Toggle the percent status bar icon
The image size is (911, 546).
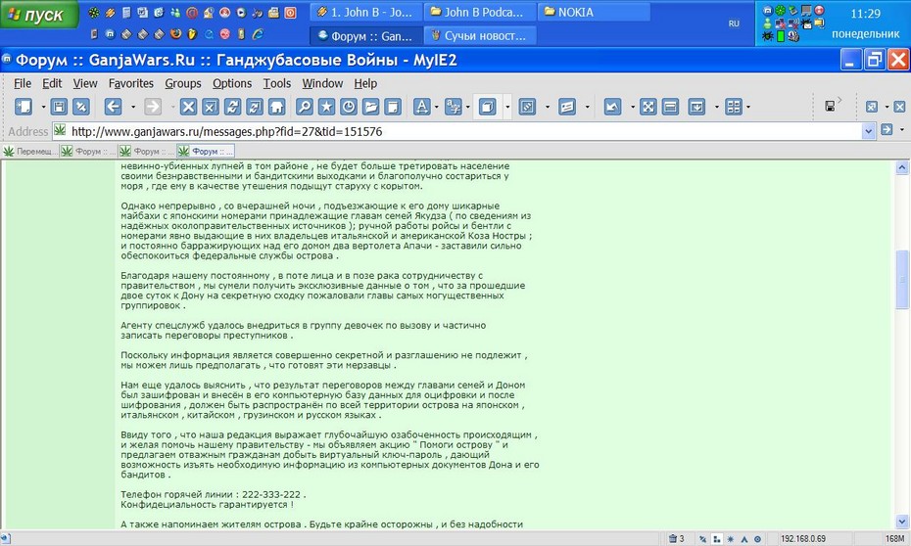point(703,539)
